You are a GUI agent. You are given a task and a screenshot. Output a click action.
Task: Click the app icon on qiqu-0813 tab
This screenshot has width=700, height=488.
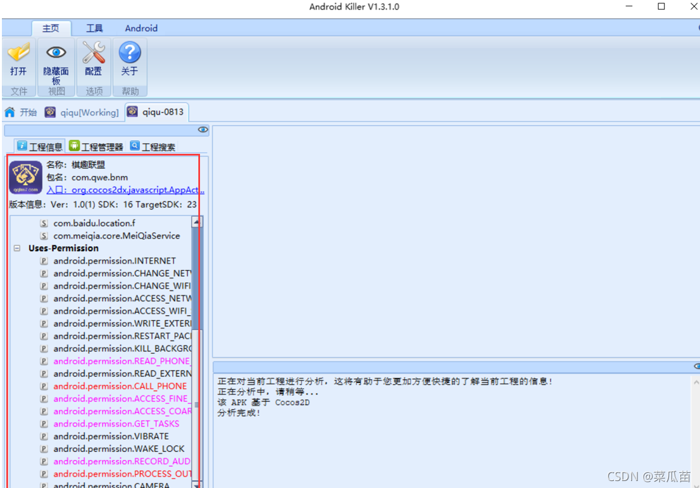point(132,111)
